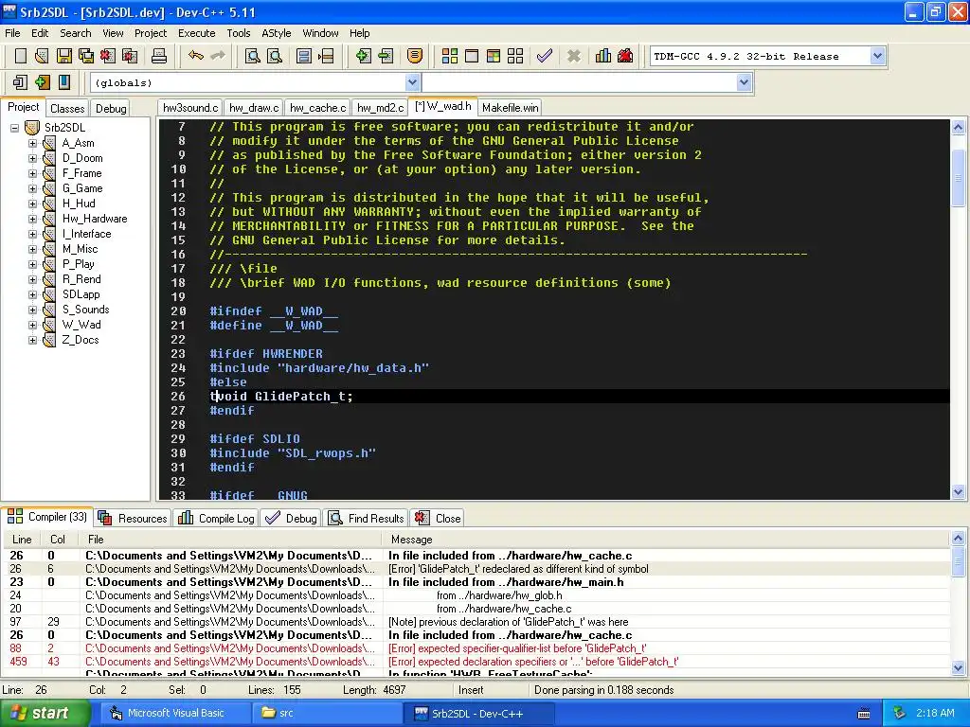Expand the R_Rend folder
The height and width of the screenshot is (727, 970).
pos(33,279)
